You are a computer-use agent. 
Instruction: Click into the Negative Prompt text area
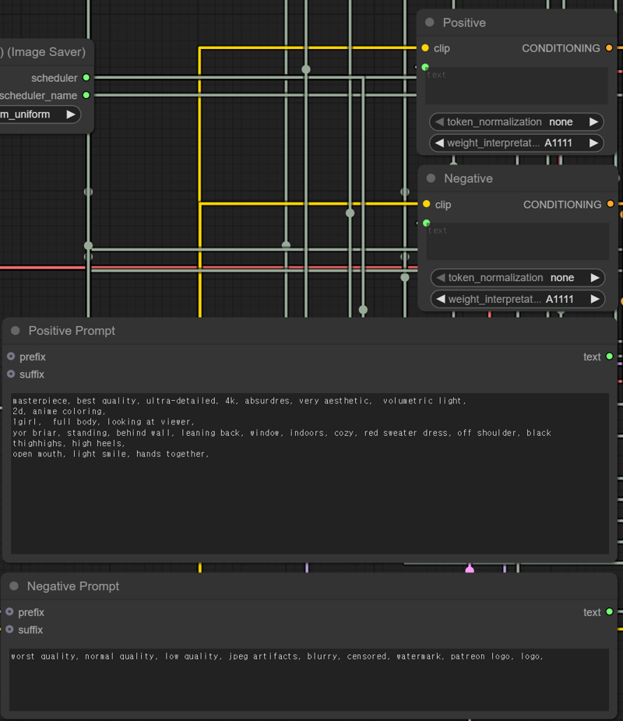[x=309, y=680]
